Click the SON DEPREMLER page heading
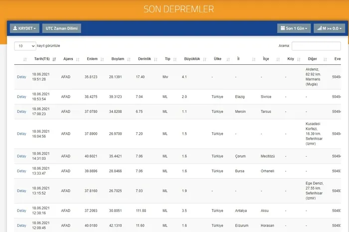Screen dimensions: 349x232 [x=178, y=9]
